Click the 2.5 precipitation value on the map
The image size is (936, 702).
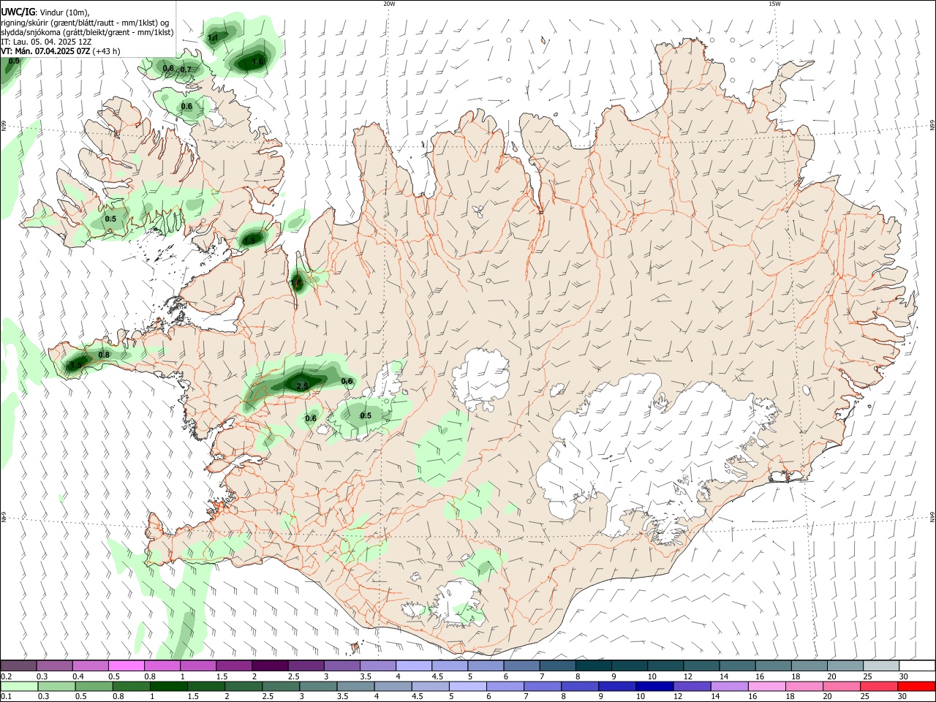tap(302, 385)
